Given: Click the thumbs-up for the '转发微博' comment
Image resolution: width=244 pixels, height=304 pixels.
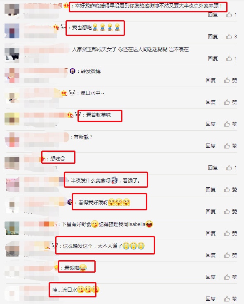Looking at the screenshot, I should coord(230,80).
